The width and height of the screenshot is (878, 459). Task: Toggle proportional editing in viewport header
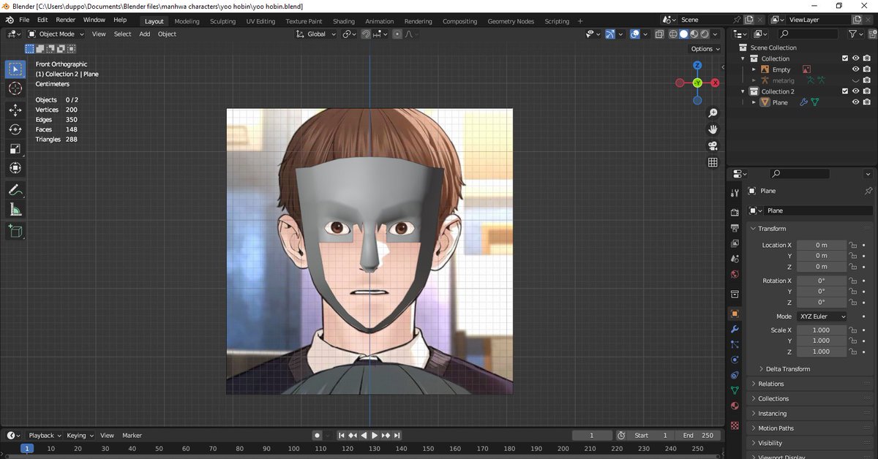pyautogui.click(x=397, y=34)
